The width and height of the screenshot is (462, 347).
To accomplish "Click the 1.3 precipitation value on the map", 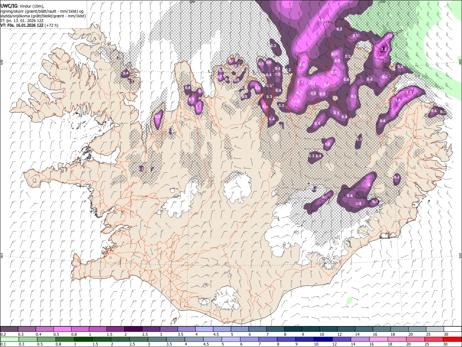I will (x=409, y=93).
